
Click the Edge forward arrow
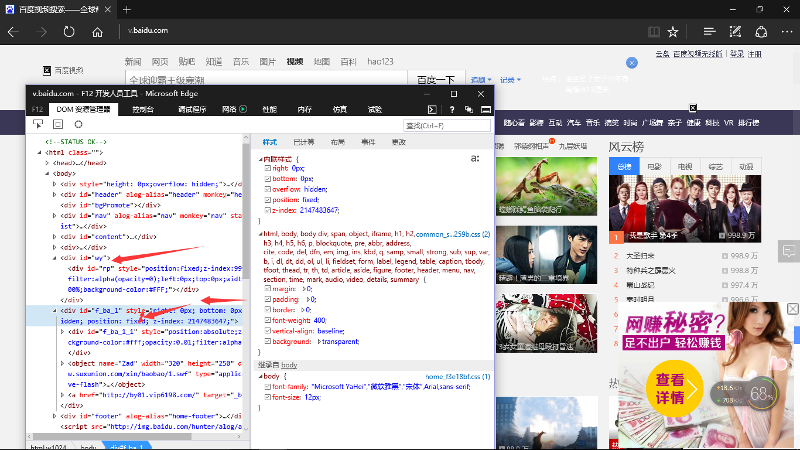pos(41,32)
